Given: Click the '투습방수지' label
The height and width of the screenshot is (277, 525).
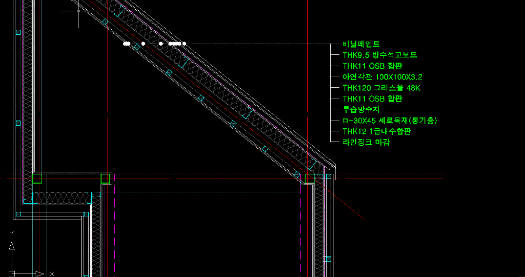Looking at the screenshot, I should [361, 109].
